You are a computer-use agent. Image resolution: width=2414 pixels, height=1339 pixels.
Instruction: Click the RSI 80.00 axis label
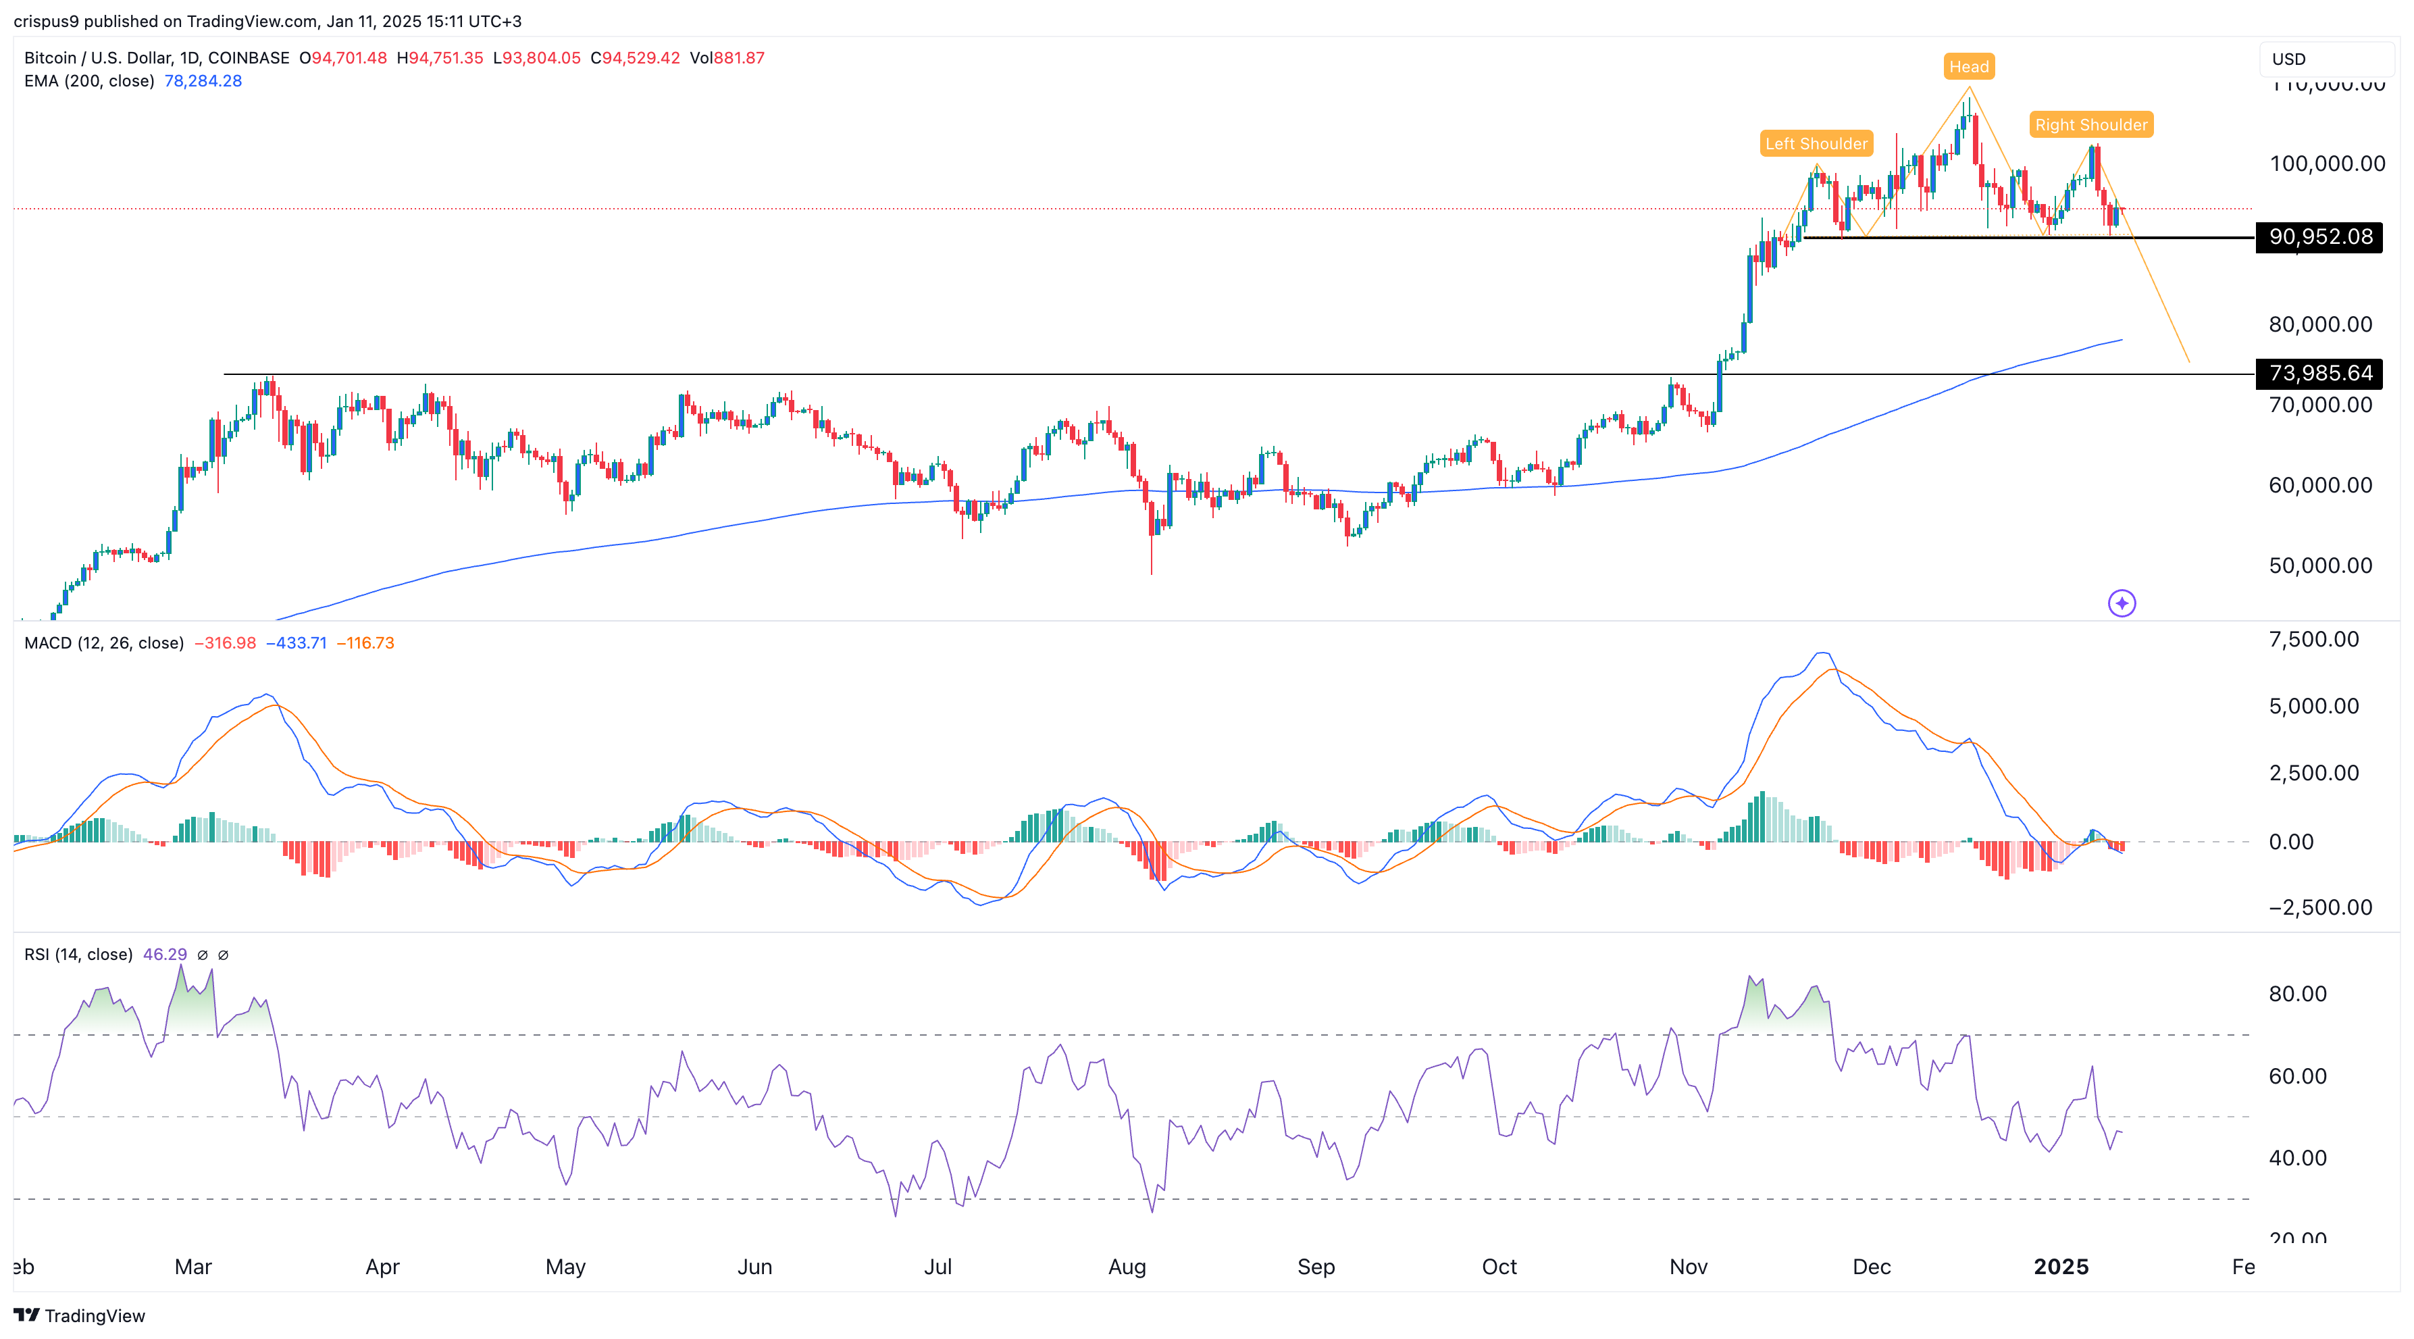pos(2298,994)
